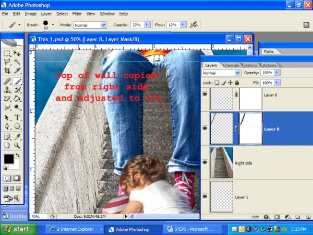
Task: Select the Smudge tool
Action: tap(7, 107)
